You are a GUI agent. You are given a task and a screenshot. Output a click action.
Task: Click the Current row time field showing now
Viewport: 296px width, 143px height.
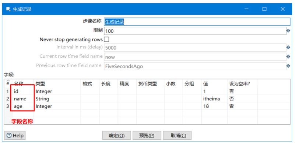click(x=195, y=57)
